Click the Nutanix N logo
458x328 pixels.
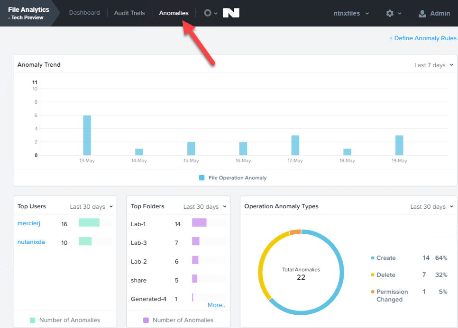coord(231,13)
